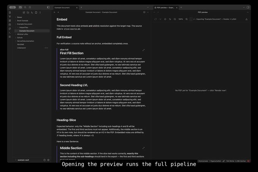The image size is (258, 172).
Task: Open graph view ribbon icon
Action: (x=10, y=17)
